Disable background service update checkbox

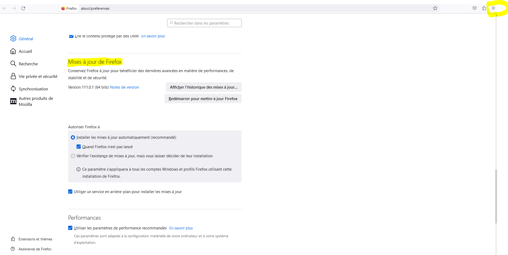(70, 192)
